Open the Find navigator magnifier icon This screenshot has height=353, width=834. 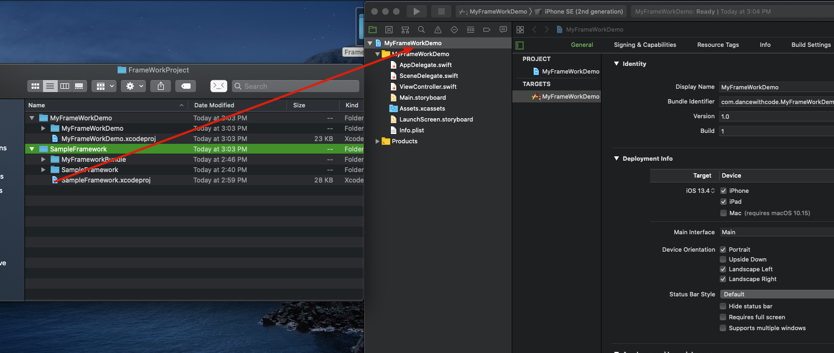pyautogui.click(x=421, y=29)
